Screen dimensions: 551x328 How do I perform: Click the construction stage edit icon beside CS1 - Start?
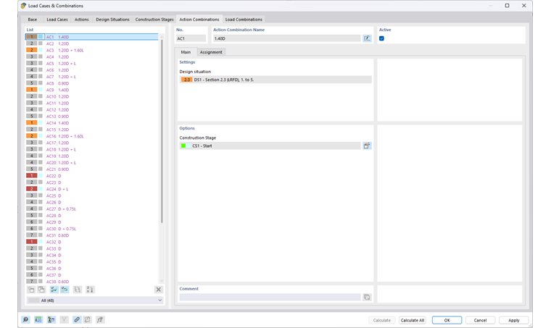click(367, 146)
